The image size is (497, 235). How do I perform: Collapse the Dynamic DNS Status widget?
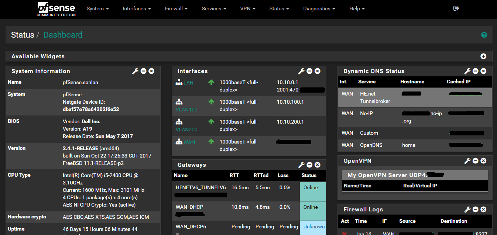[x=476, y=71]
